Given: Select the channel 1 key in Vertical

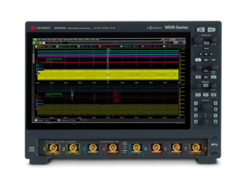Looking at the screenshot, I should pos(196,103).
